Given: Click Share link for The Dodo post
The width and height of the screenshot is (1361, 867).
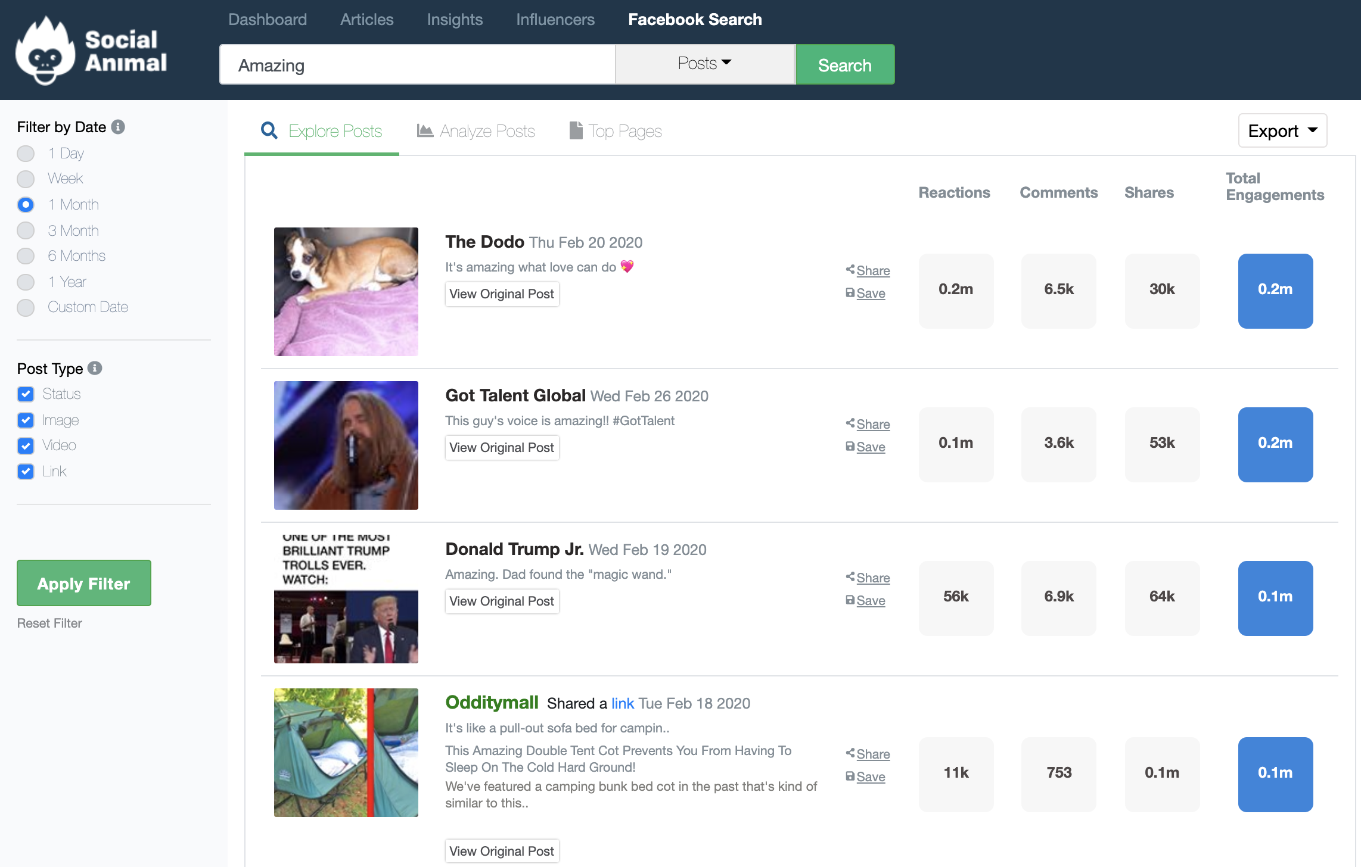Looking at the screenshot, I should coord(873,270).
